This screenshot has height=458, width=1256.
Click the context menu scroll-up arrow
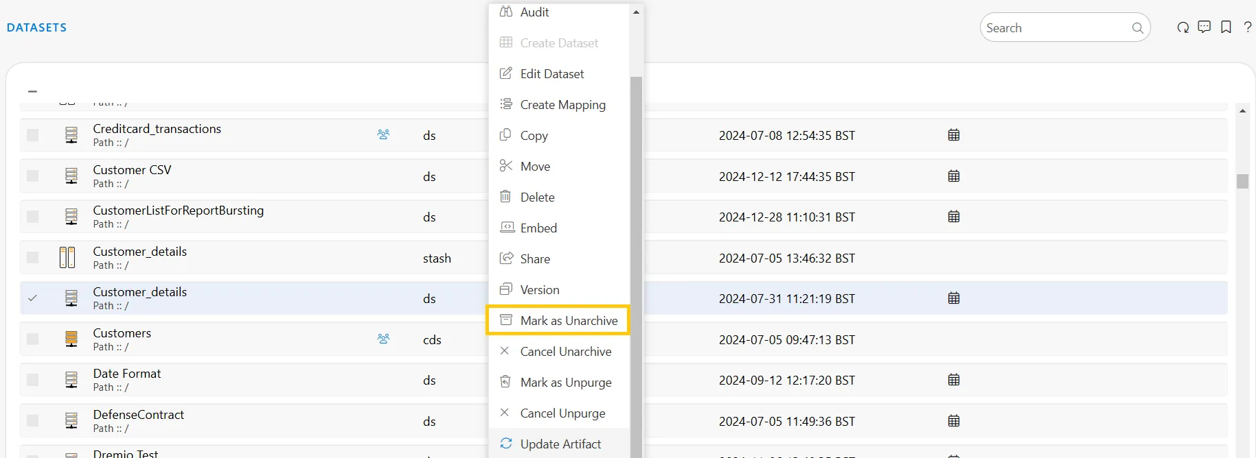point(636,12)
